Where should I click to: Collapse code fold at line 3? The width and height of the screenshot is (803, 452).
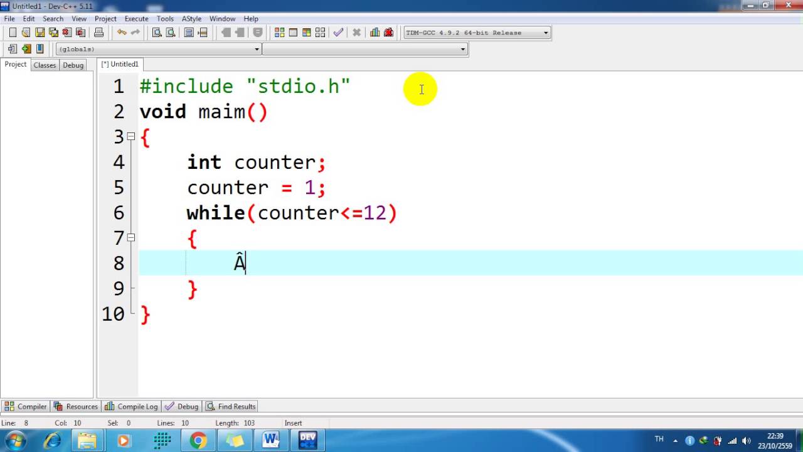pyautogui.click(x=130, y=136)
